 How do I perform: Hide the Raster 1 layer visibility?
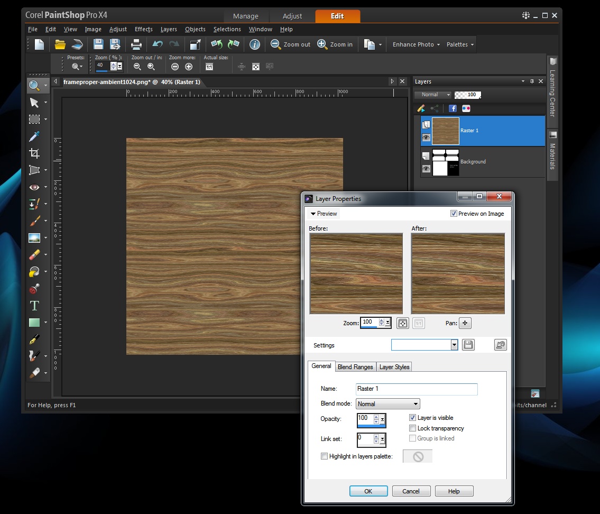[426, 137]
